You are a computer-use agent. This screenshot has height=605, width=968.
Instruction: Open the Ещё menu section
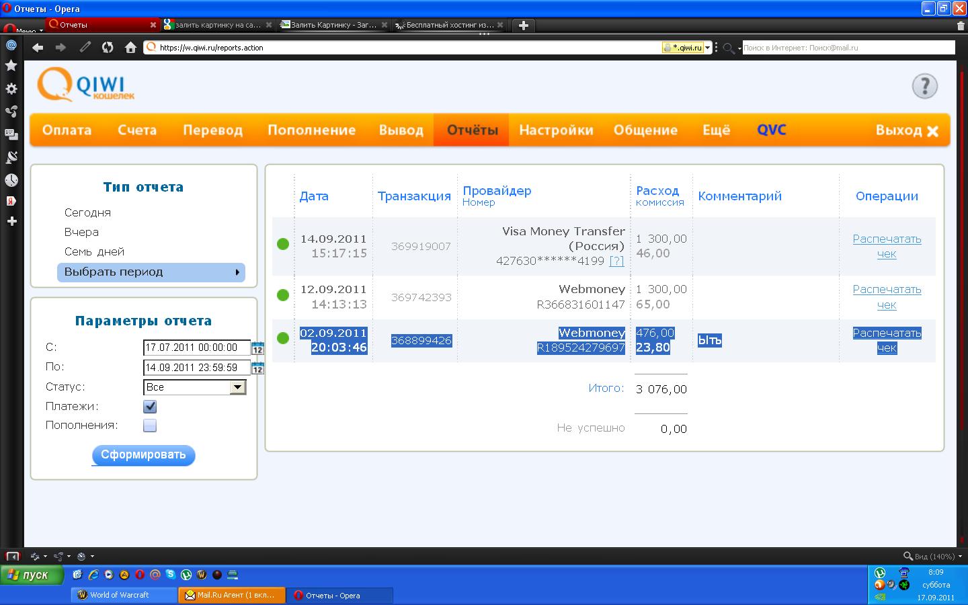pyautogui.click(x=716, y=130)
